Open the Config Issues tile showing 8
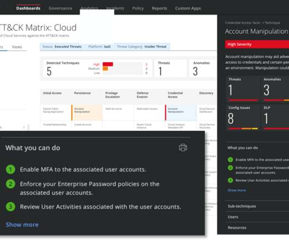Screen dimensions: 289x241 (243, 117)
